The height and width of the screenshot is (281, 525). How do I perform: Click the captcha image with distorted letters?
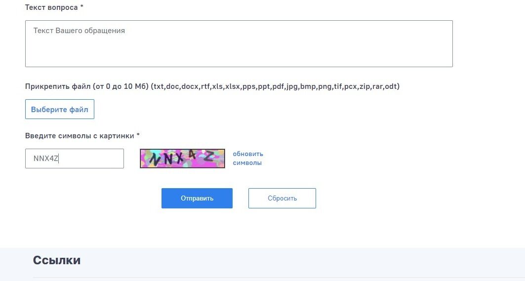(182, 159)
